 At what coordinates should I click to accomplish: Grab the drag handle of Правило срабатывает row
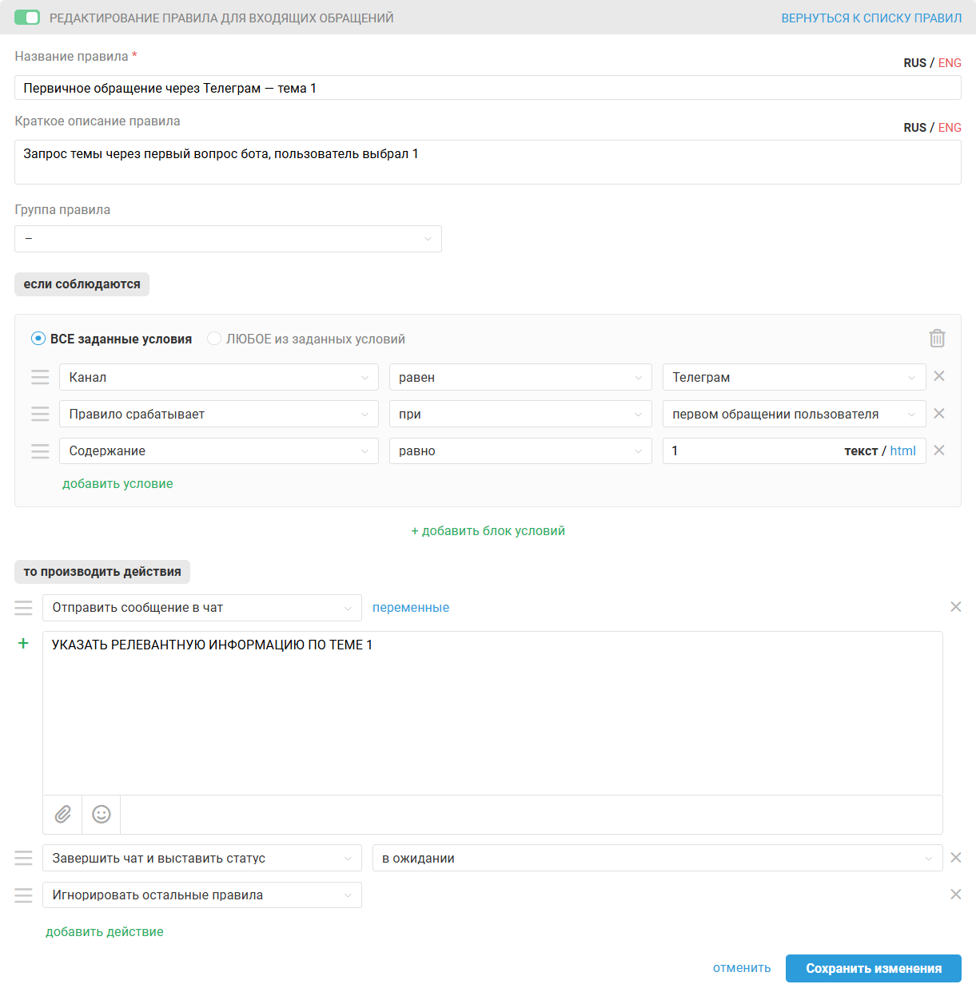click(40, 414)
